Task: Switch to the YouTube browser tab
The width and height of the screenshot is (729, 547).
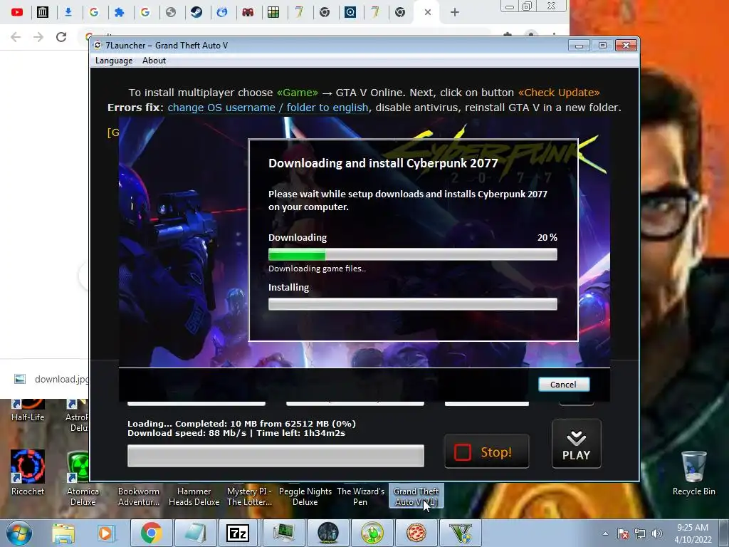Action: tap(17, 12)
